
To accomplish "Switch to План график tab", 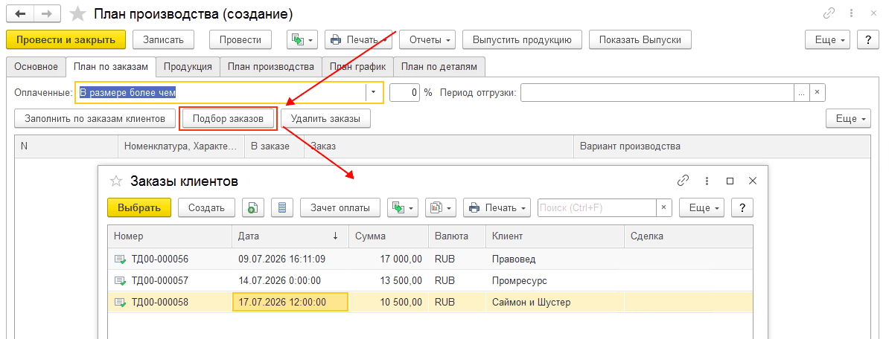I will tap(357, 67).
